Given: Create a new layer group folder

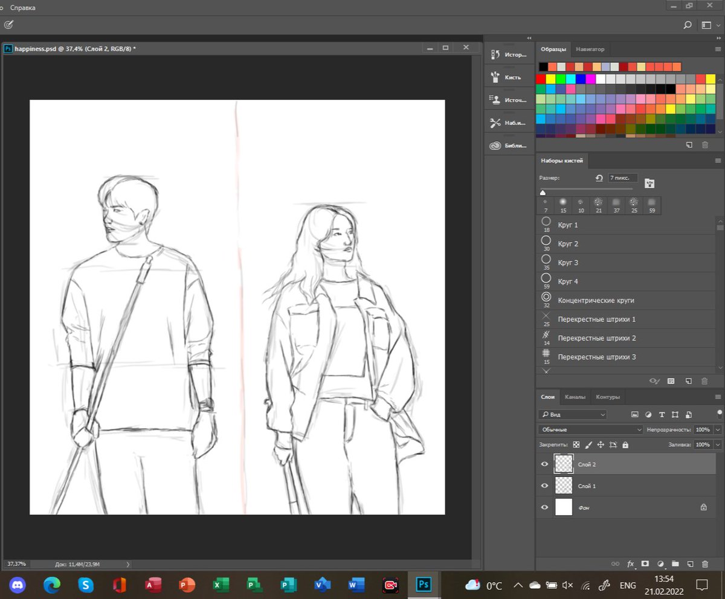Looking at the screenshot, I should pos(675,563).
